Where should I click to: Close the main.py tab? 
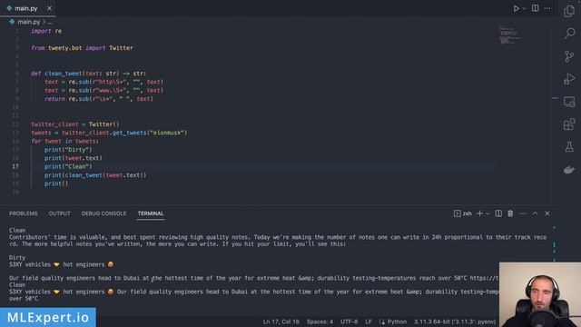pos(49,8)
